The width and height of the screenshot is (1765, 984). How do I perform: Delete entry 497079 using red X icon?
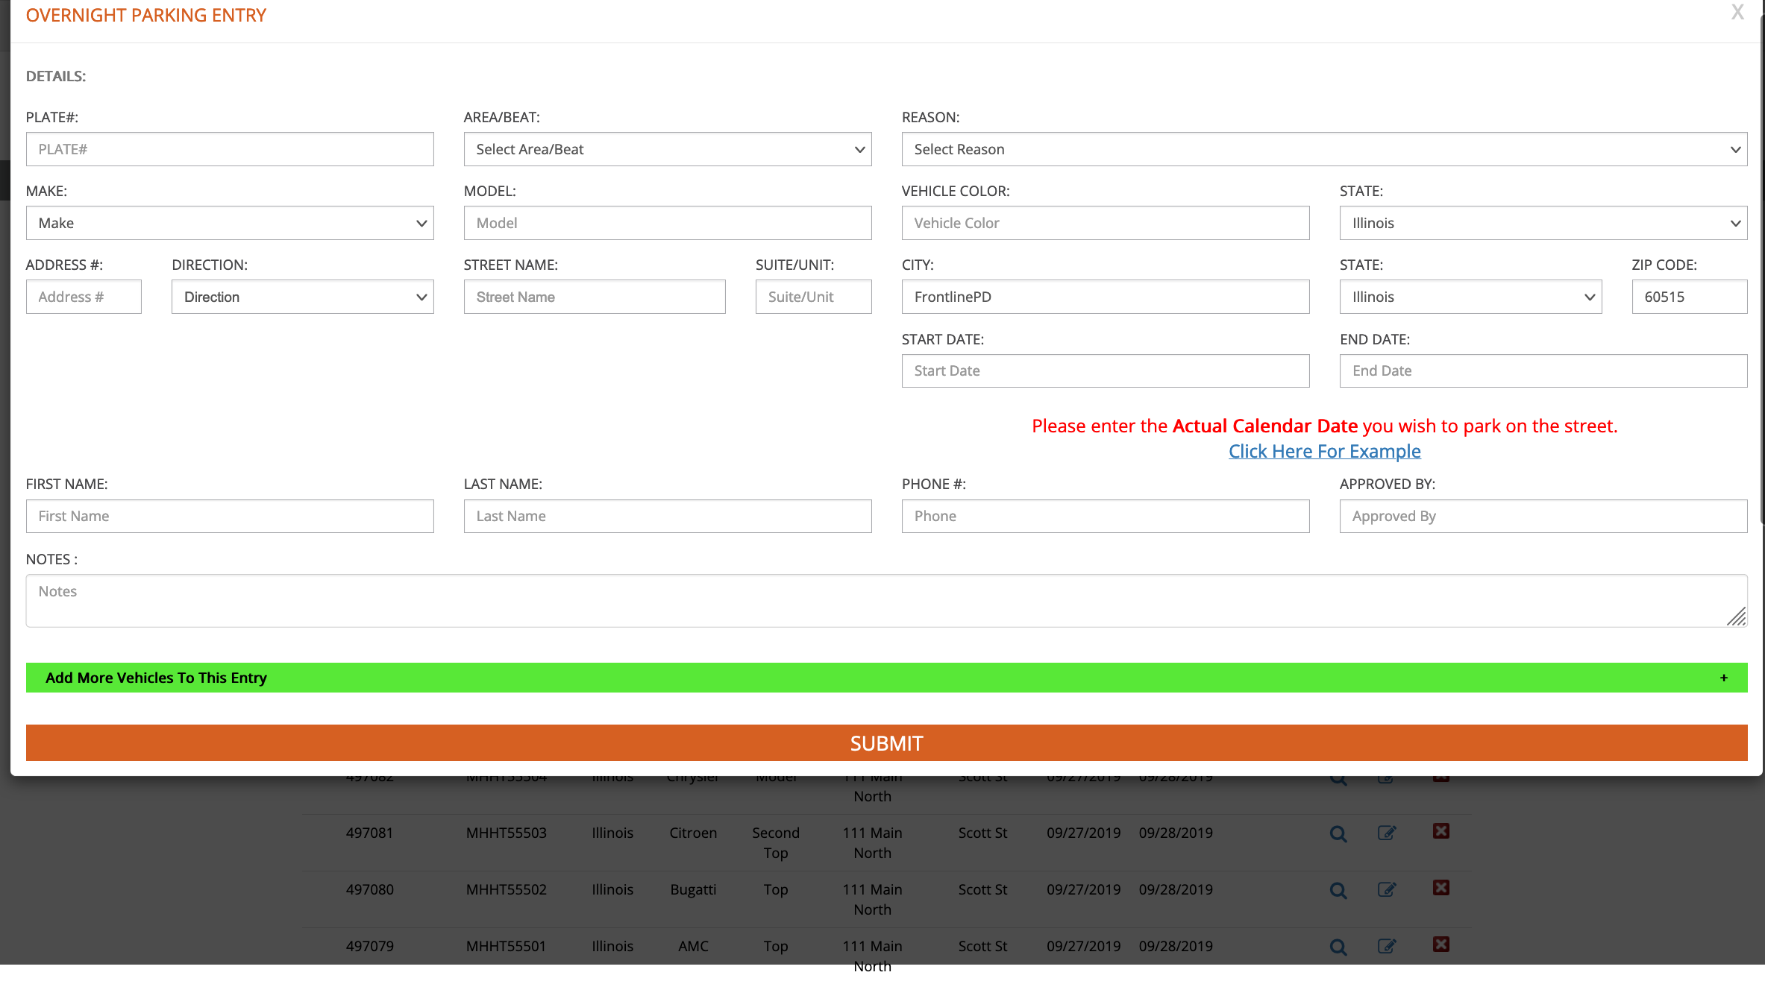tap(1440, 944)
